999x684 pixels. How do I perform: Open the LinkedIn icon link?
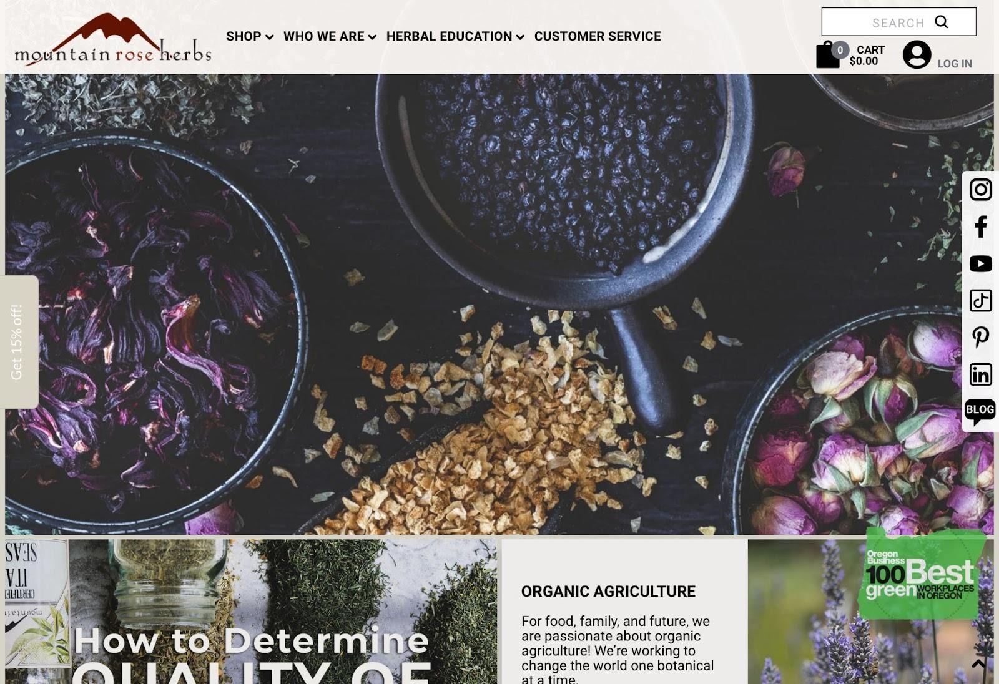tap(980, 374)
